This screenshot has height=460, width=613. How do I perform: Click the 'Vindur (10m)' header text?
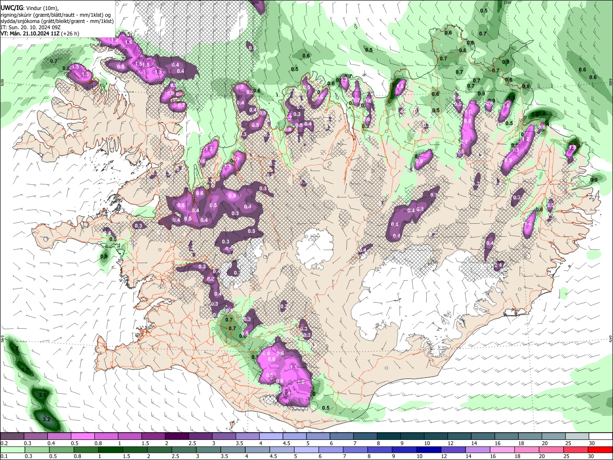[42, 9]
